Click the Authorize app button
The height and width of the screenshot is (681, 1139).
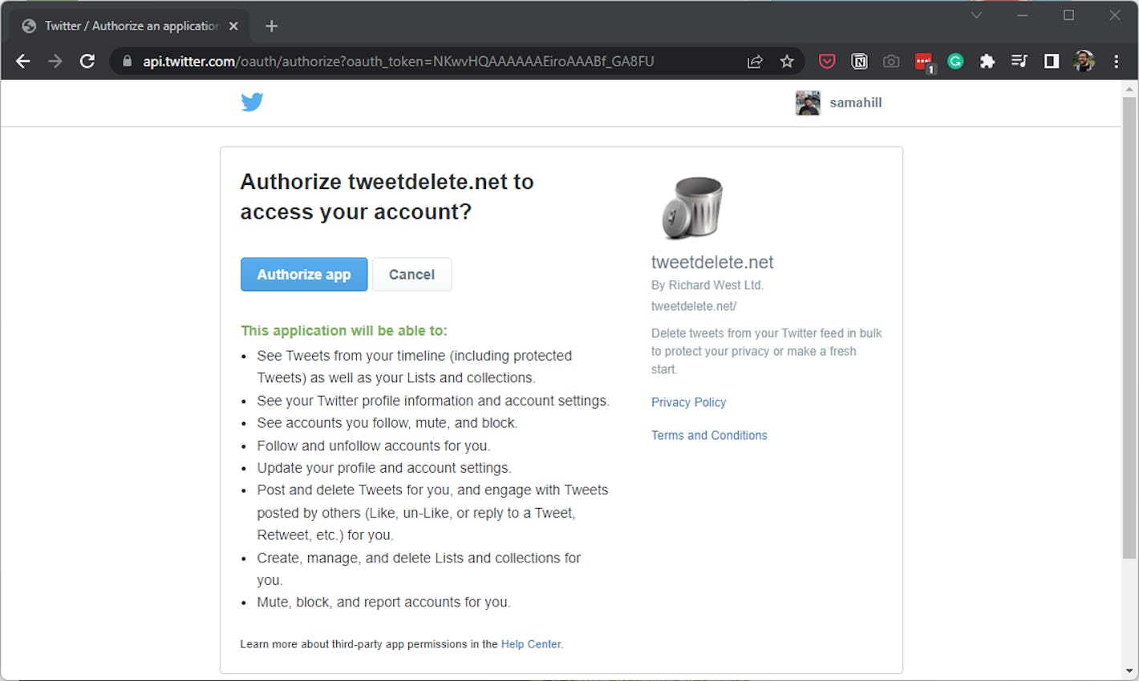click(304, 274)
